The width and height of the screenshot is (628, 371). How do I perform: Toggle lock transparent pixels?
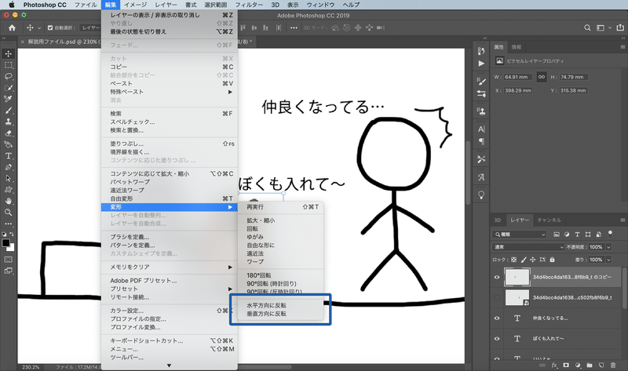pyautogui.click(x=514, y=260)
